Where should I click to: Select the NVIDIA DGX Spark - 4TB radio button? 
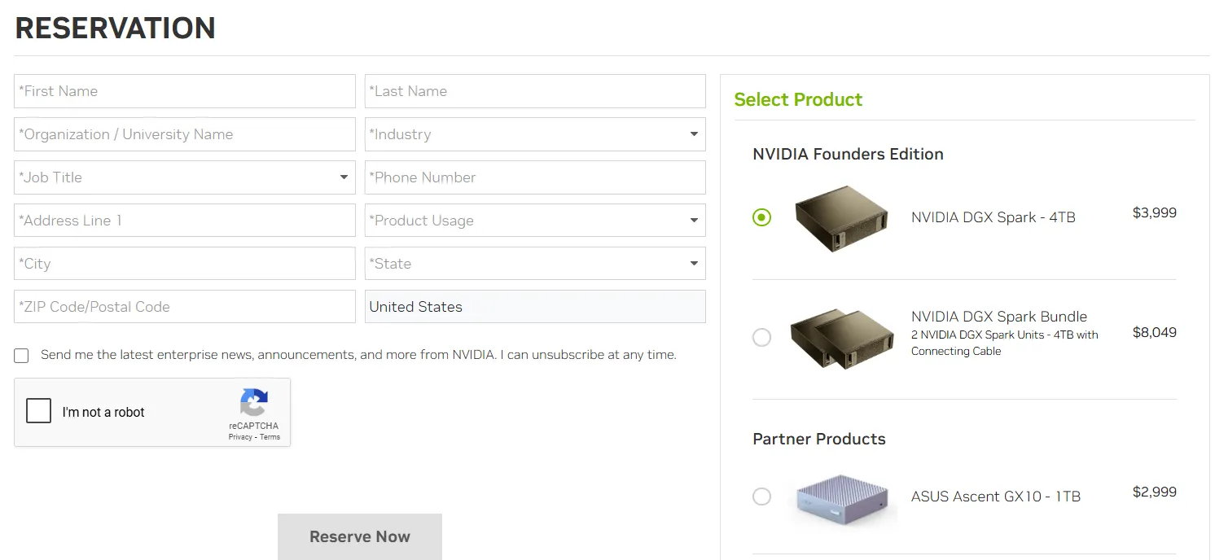tap(761, 217)
